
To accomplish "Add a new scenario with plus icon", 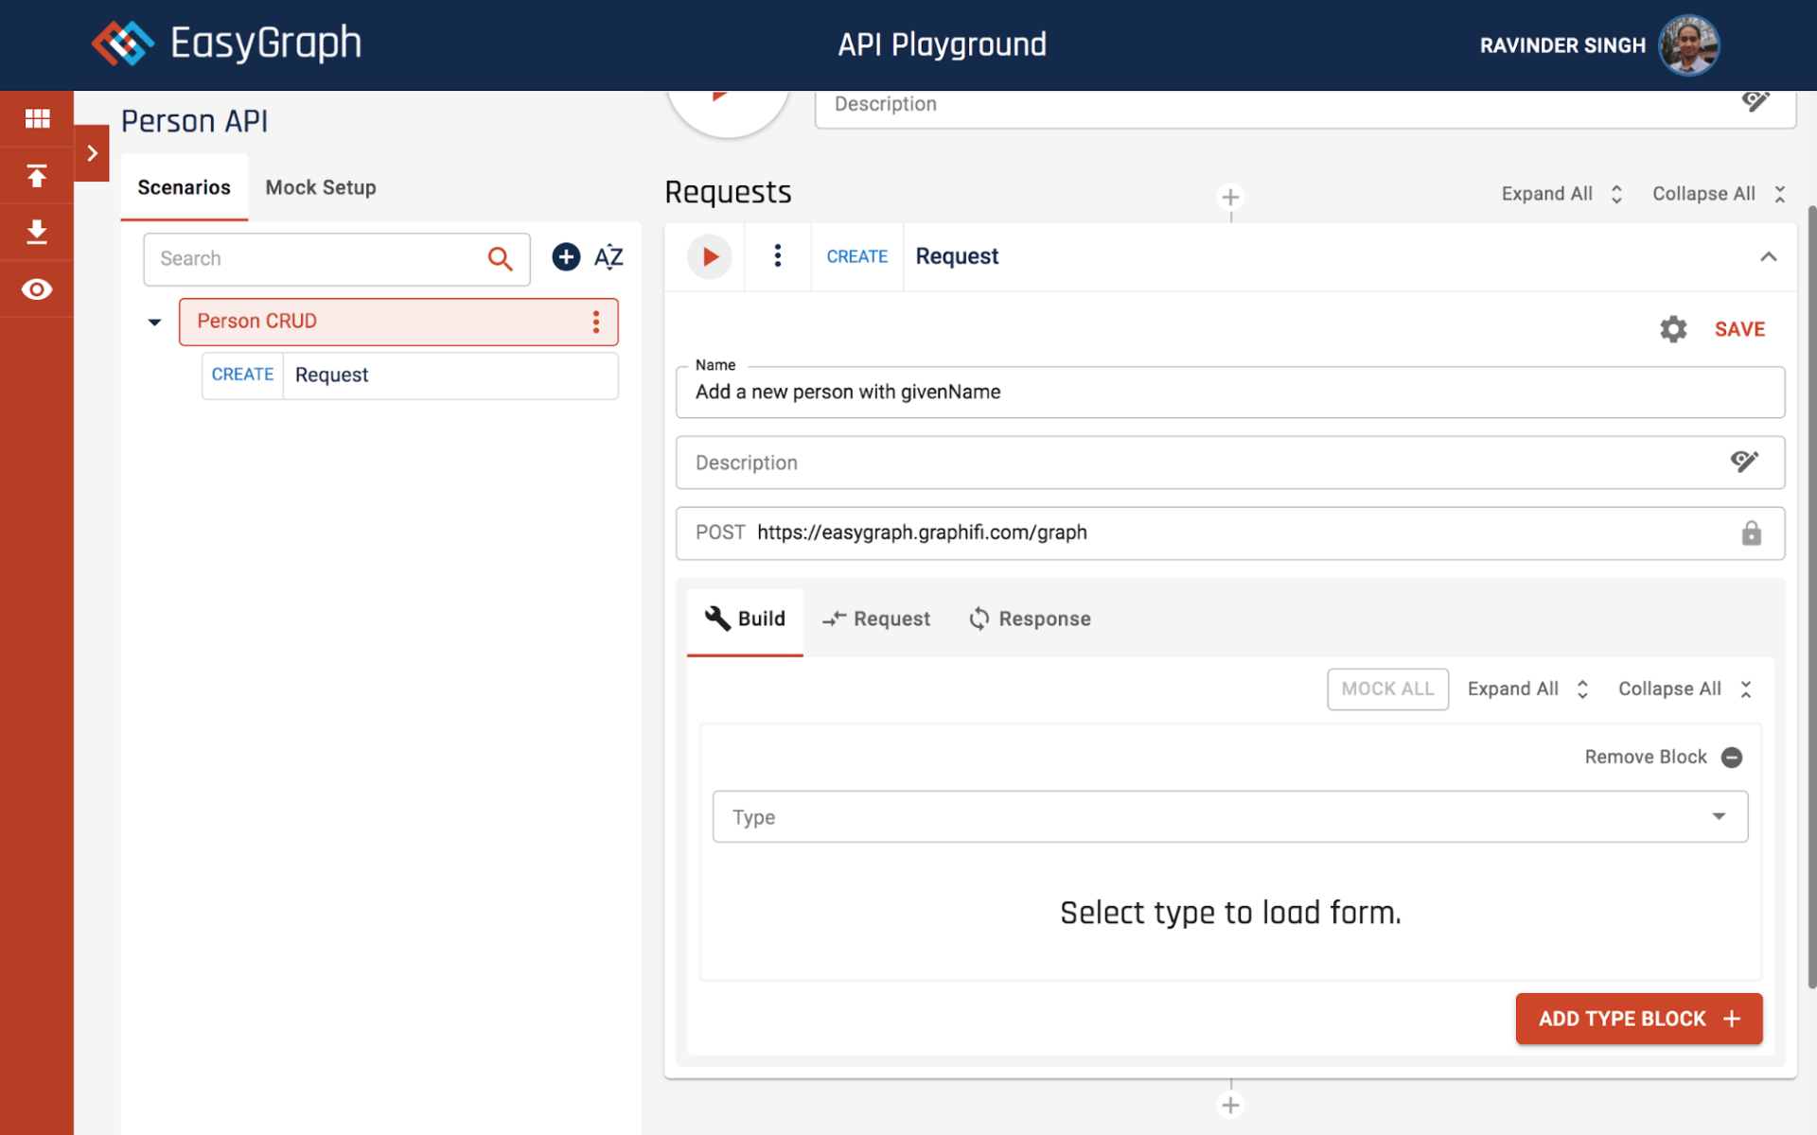I will [566, 257].
